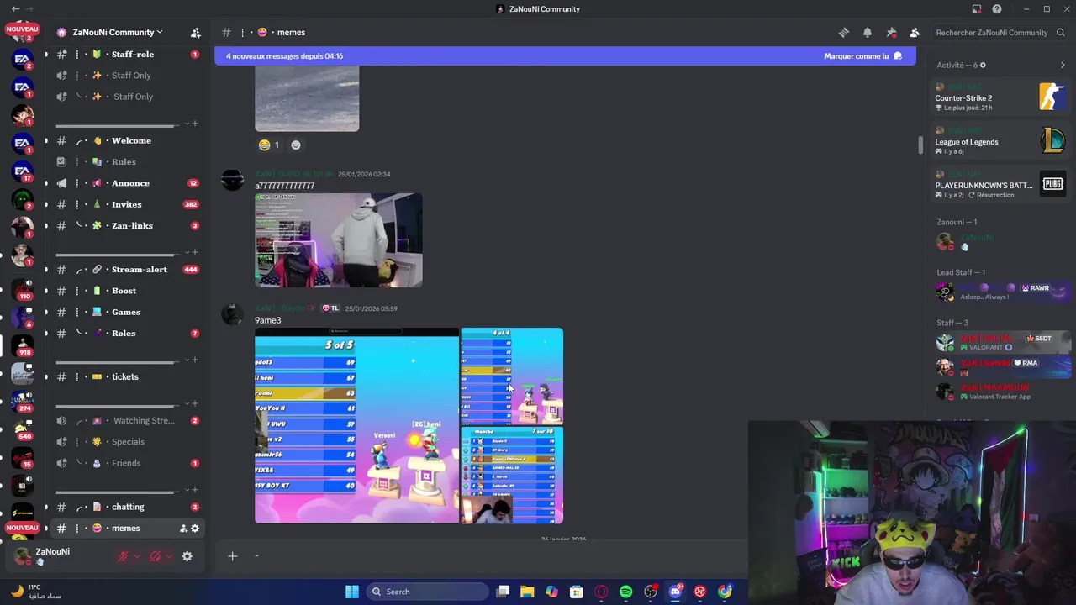The width and height of the screenshot is (1076, 605).
Task: Open League of Legends activity card
Action: pos(1000,140)
